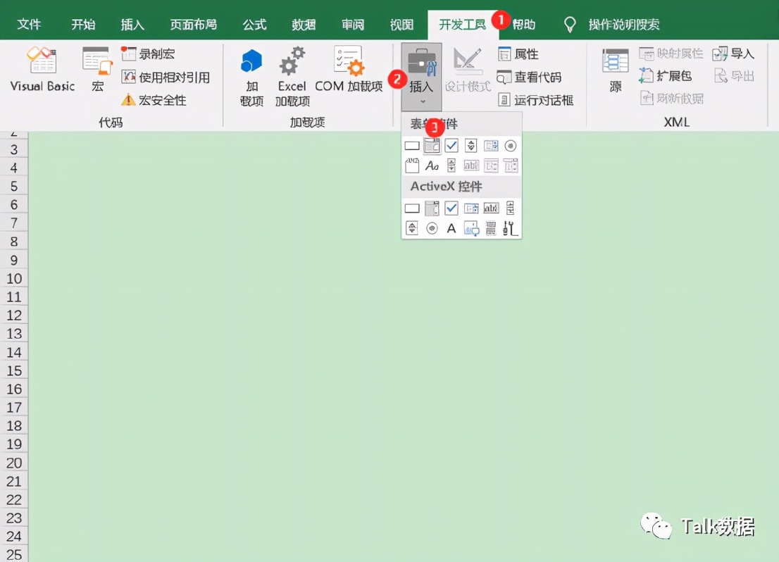Toggle 使用相对引用 (Use Relative References)
779x562 pixels.
click(x=166, y=77)
